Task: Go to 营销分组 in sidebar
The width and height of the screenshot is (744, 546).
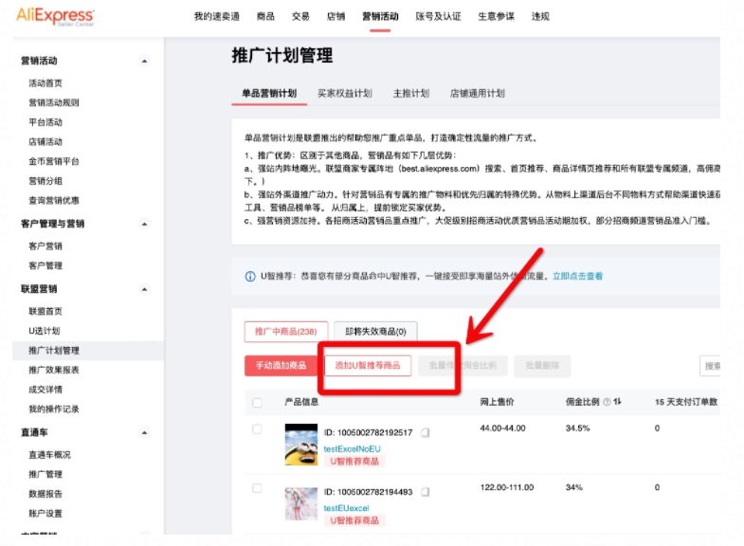Action: [45, 181]
